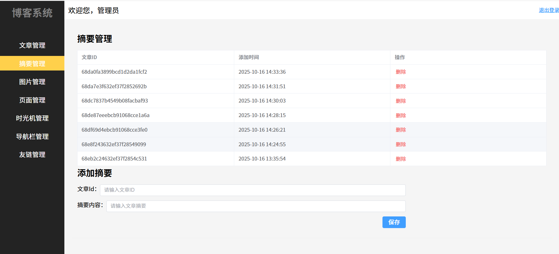The height and width of the screenshot is (254, 559).
Task: Delete summary 68e8f243632ef37f28549099
Action: coord(401,144)
